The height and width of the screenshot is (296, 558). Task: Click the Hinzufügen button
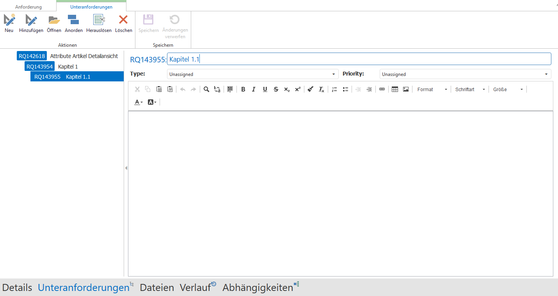31,20
